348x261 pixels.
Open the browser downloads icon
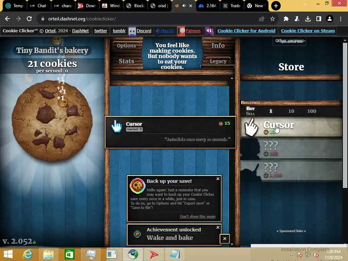pyautogui.click(x=308, y=19)
